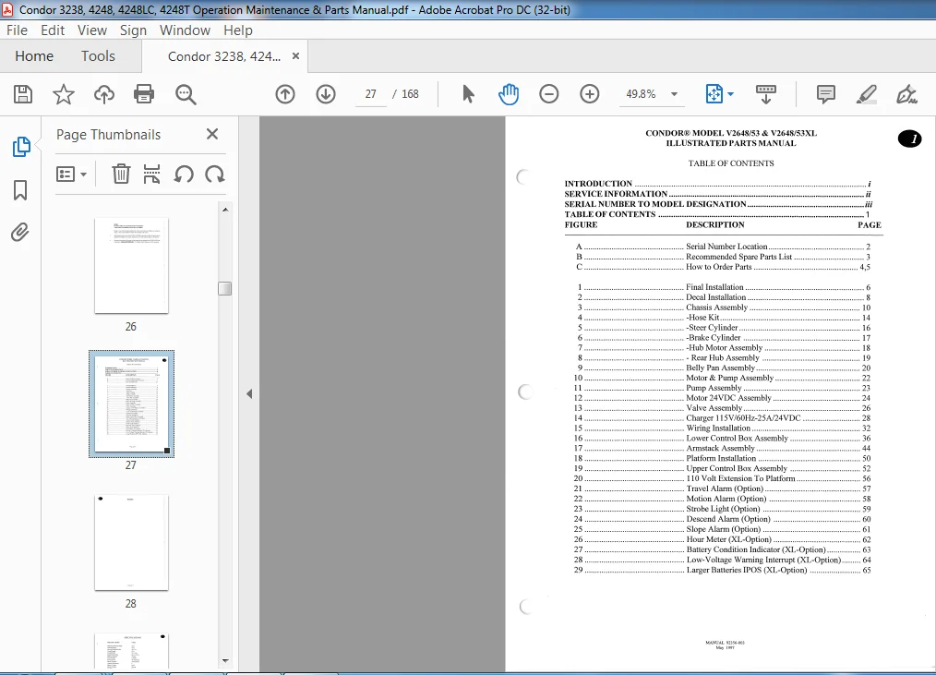Delete selected page with trash icon
The width and height of the screenshot is (936, 675).
click(x=121, y=174)
